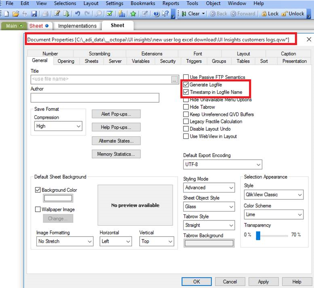The height and width of the screenshot is (288, 314).
Task: Expand the Default Export Encoding dropdown
Action: coord(222,165)
